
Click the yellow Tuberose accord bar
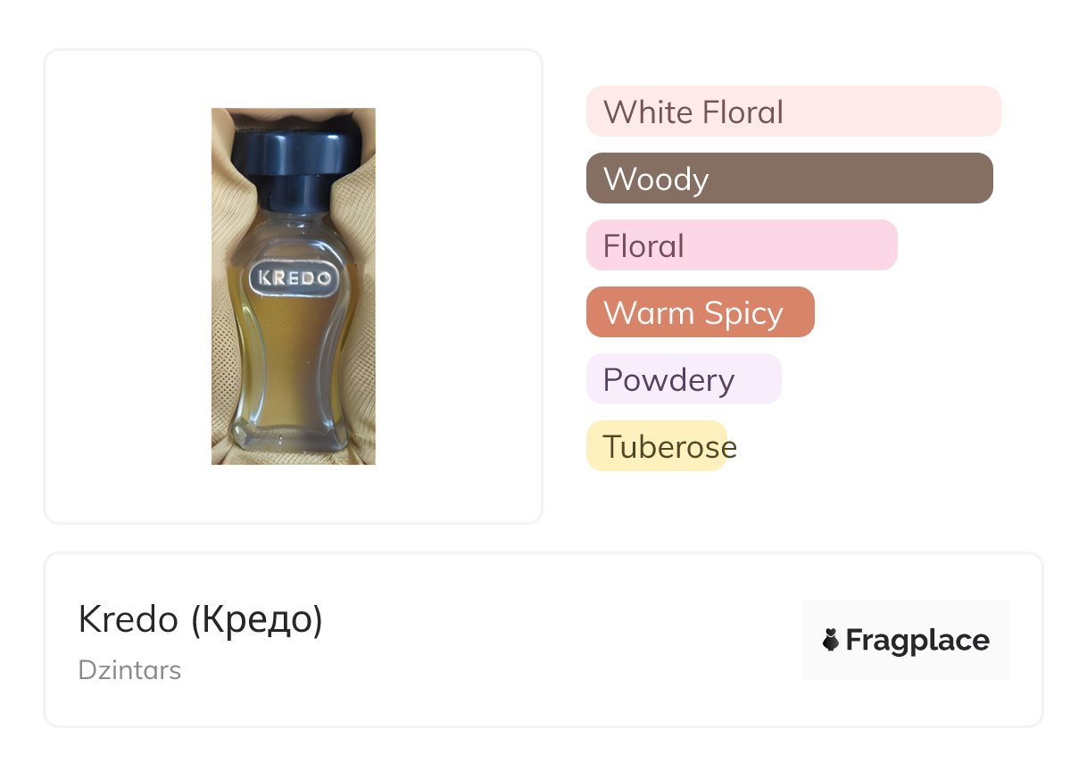click(x=657, y=446)
